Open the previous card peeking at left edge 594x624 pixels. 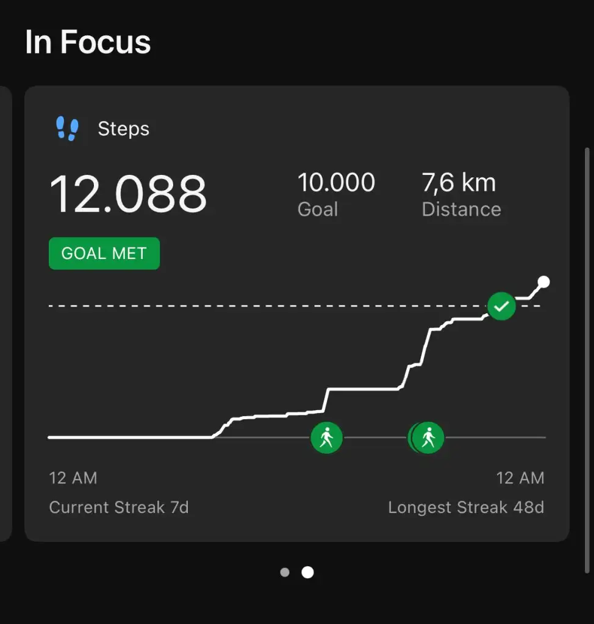point(5,313)
